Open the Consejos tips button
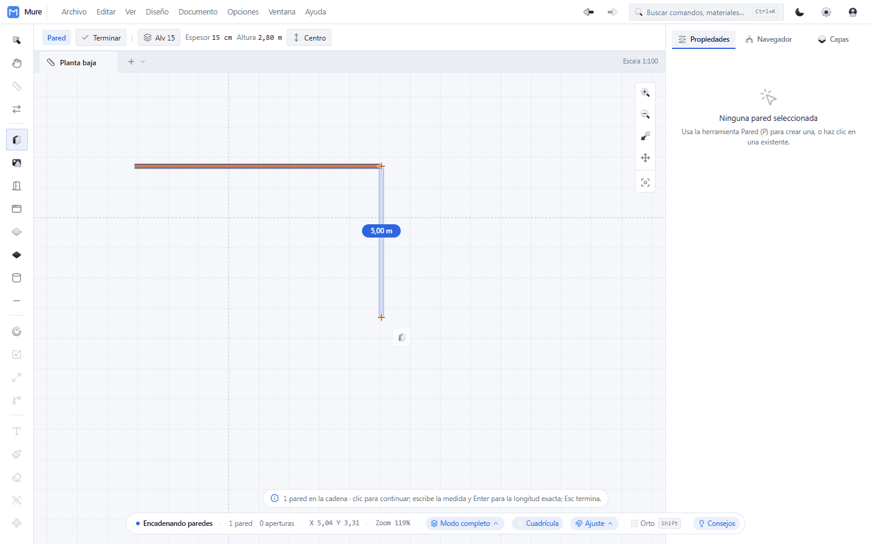The width and height of the screenshot is (871, 544). 716,523
